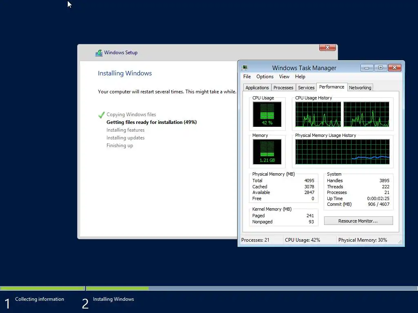Click status bar 'CPU Usage: 42%'
The image size is (418, 313).
pyautogui.click(x=302, y=240)
